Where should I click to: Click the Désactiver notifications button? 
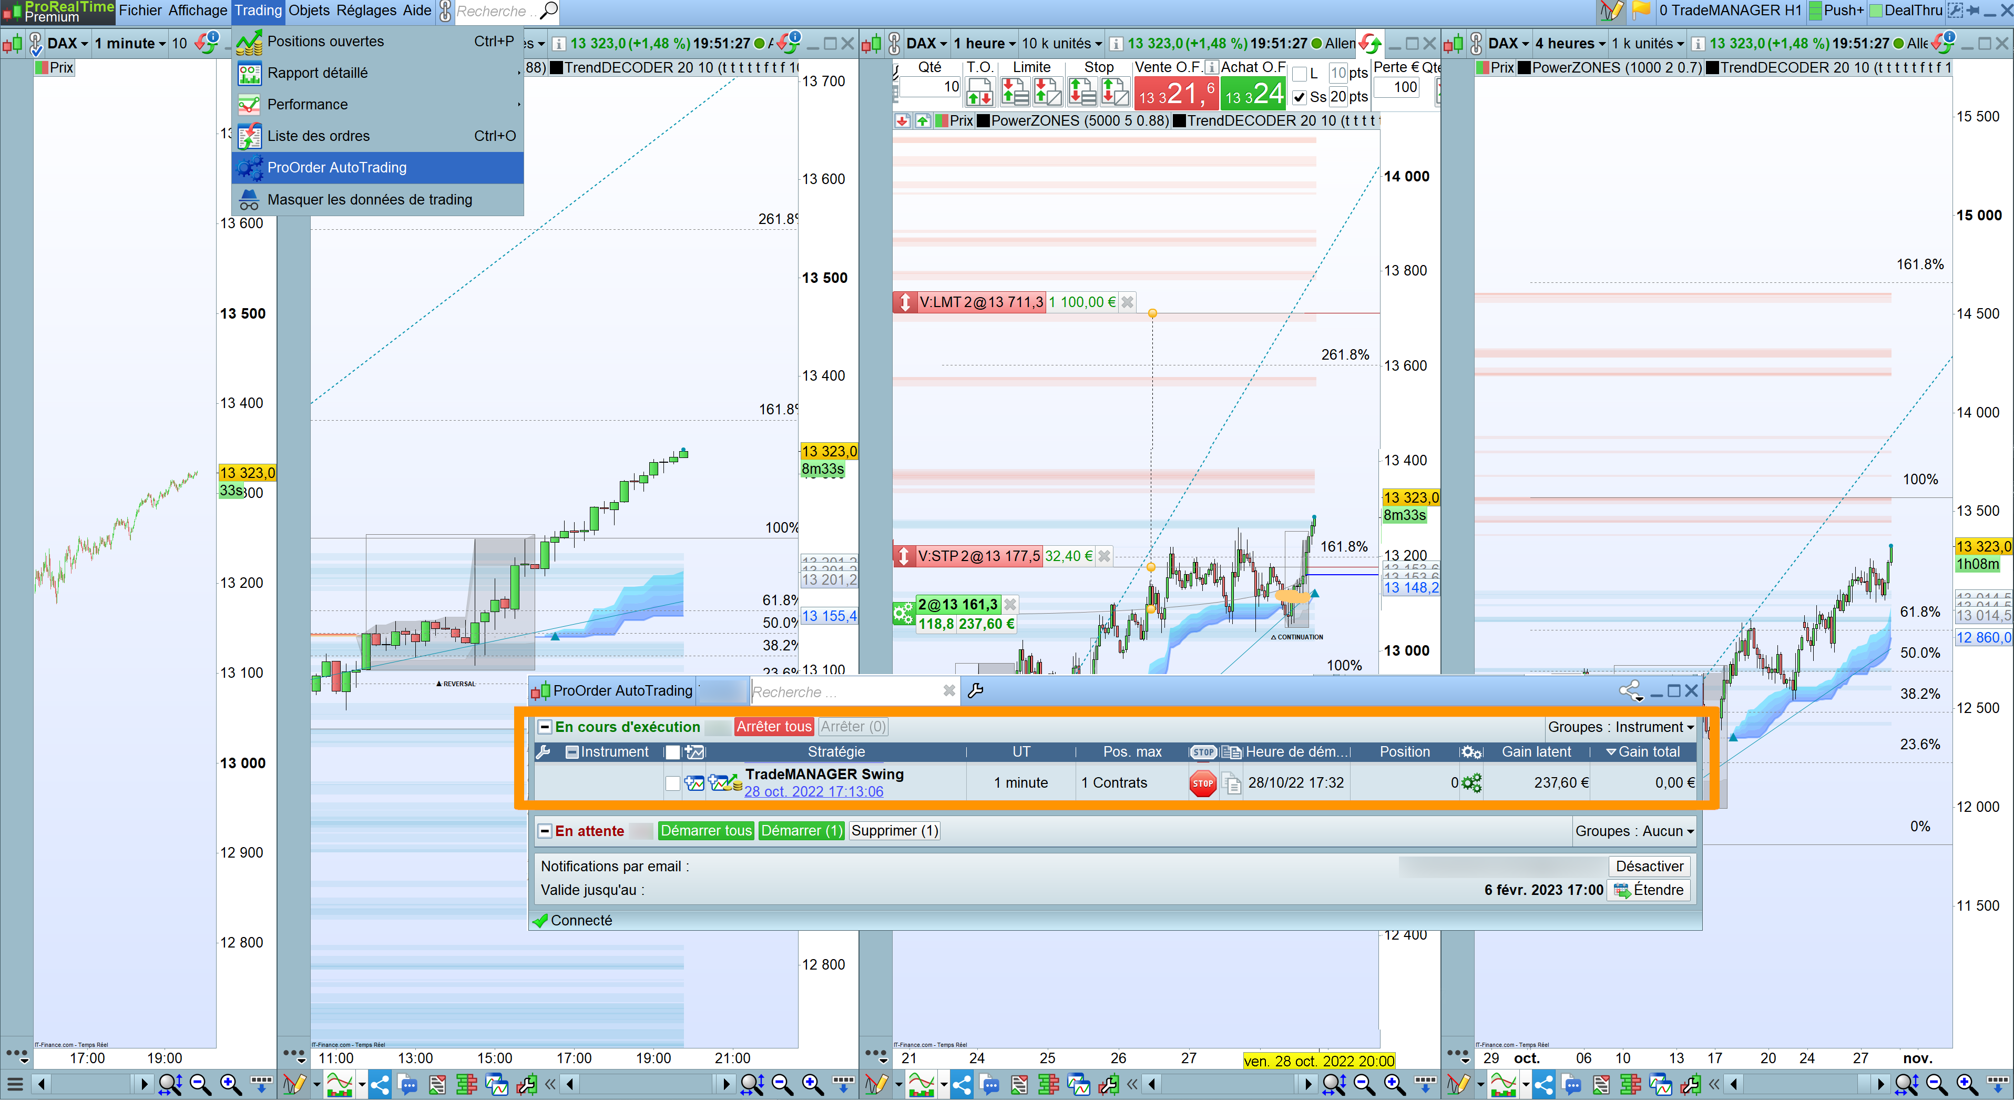click(x=1649, y=866)
